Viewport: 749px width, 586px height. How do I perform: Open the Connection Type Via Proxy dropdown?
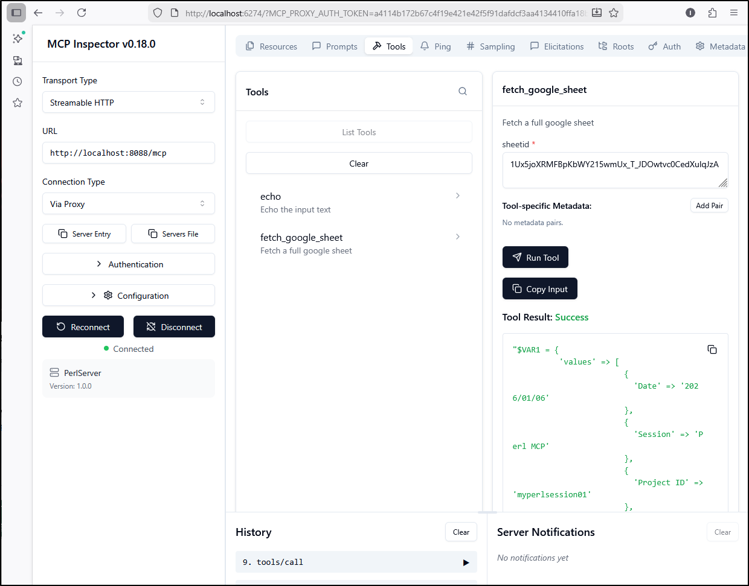(x=128, y=204)
